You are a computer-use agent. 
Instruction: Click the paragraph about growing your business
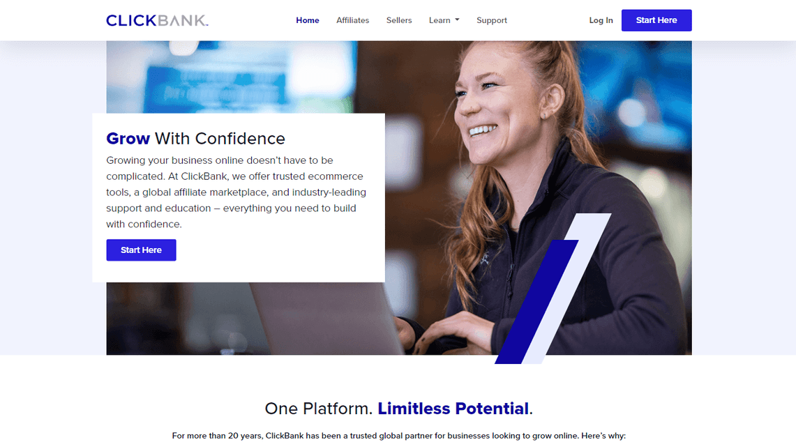(236, 192)
